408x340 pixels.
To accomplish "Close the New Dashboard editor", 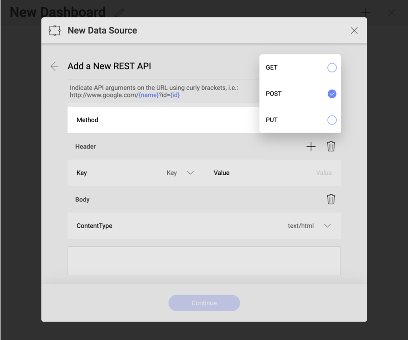I will coord(392,13).
